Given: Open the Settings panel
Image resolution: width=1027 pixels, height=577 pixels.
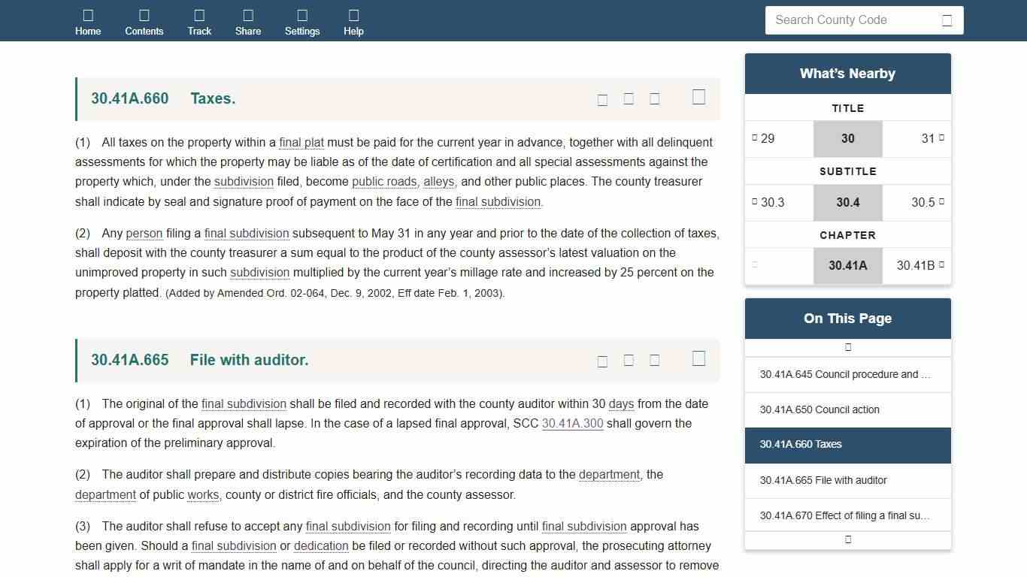Looking at the screenshot, I should pos(302,22).
